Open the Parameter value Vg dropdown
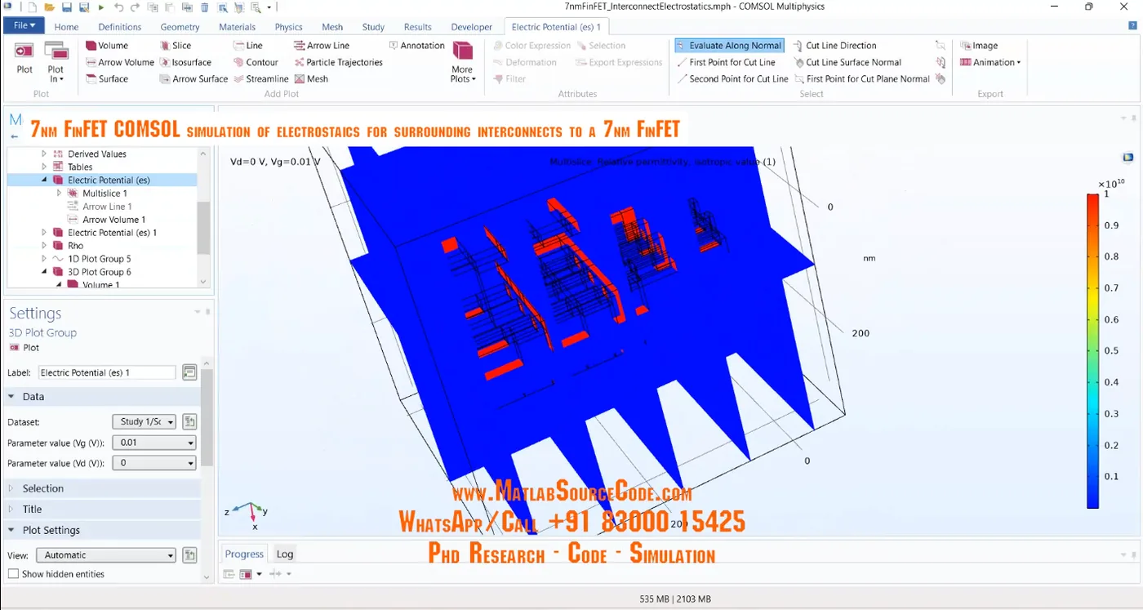1143x610 pixels. tap(154, 443)
